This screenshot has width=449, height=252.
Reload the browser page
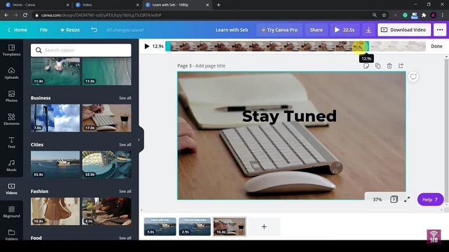click(25, 15)
